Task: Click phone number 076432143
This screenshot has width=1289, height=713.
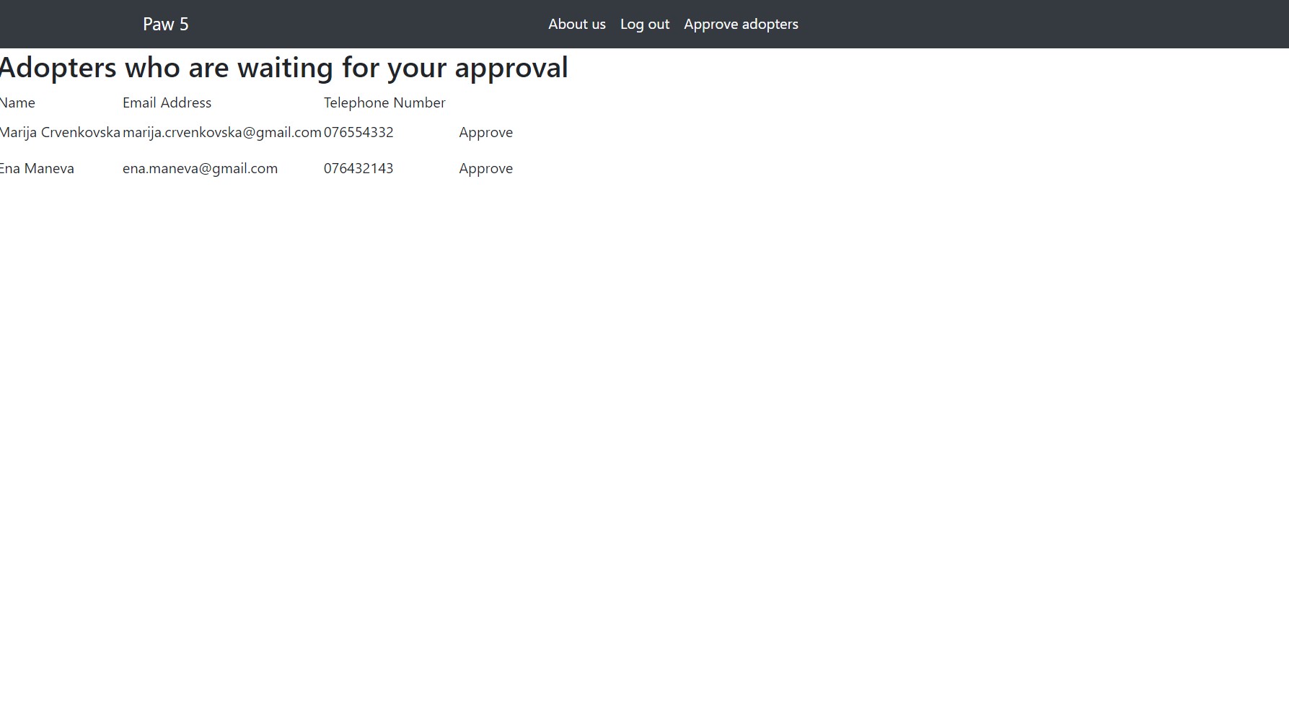Action: [358, 168]
